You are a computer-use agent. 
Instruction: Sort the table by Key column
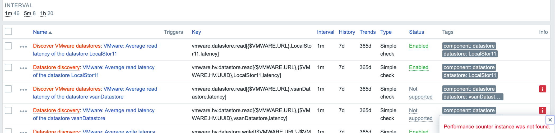coord(196,32)
